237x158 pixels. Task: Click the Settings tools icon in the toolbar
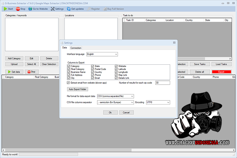tap(53, 8)
